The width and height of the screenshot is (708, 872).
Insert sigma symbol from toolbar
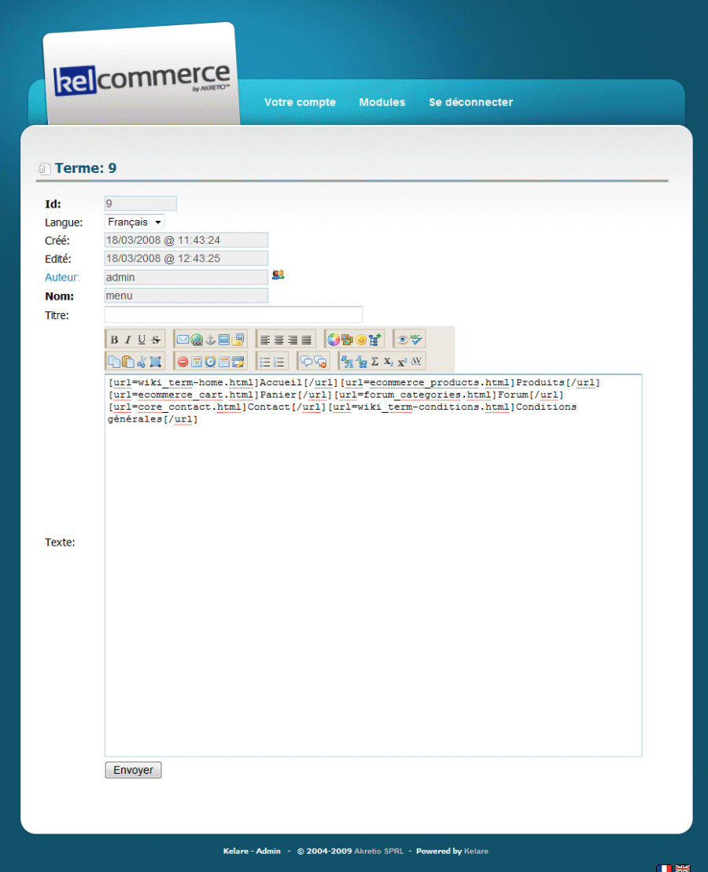[374, 362]
